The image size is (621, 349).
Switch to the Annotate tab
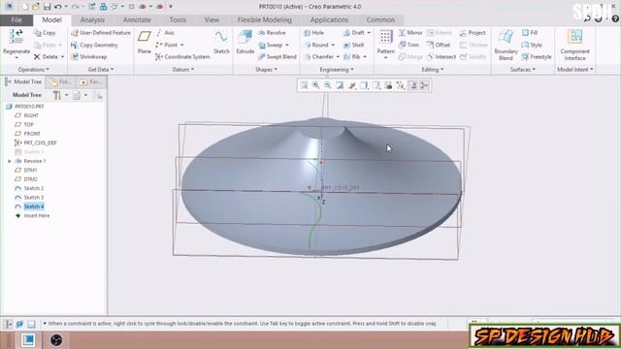137,19
